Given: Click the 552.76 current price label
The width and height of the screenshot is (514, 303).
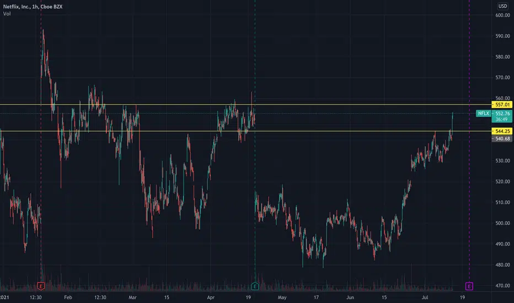Looking at the screenshot, I should pos(502,113).
